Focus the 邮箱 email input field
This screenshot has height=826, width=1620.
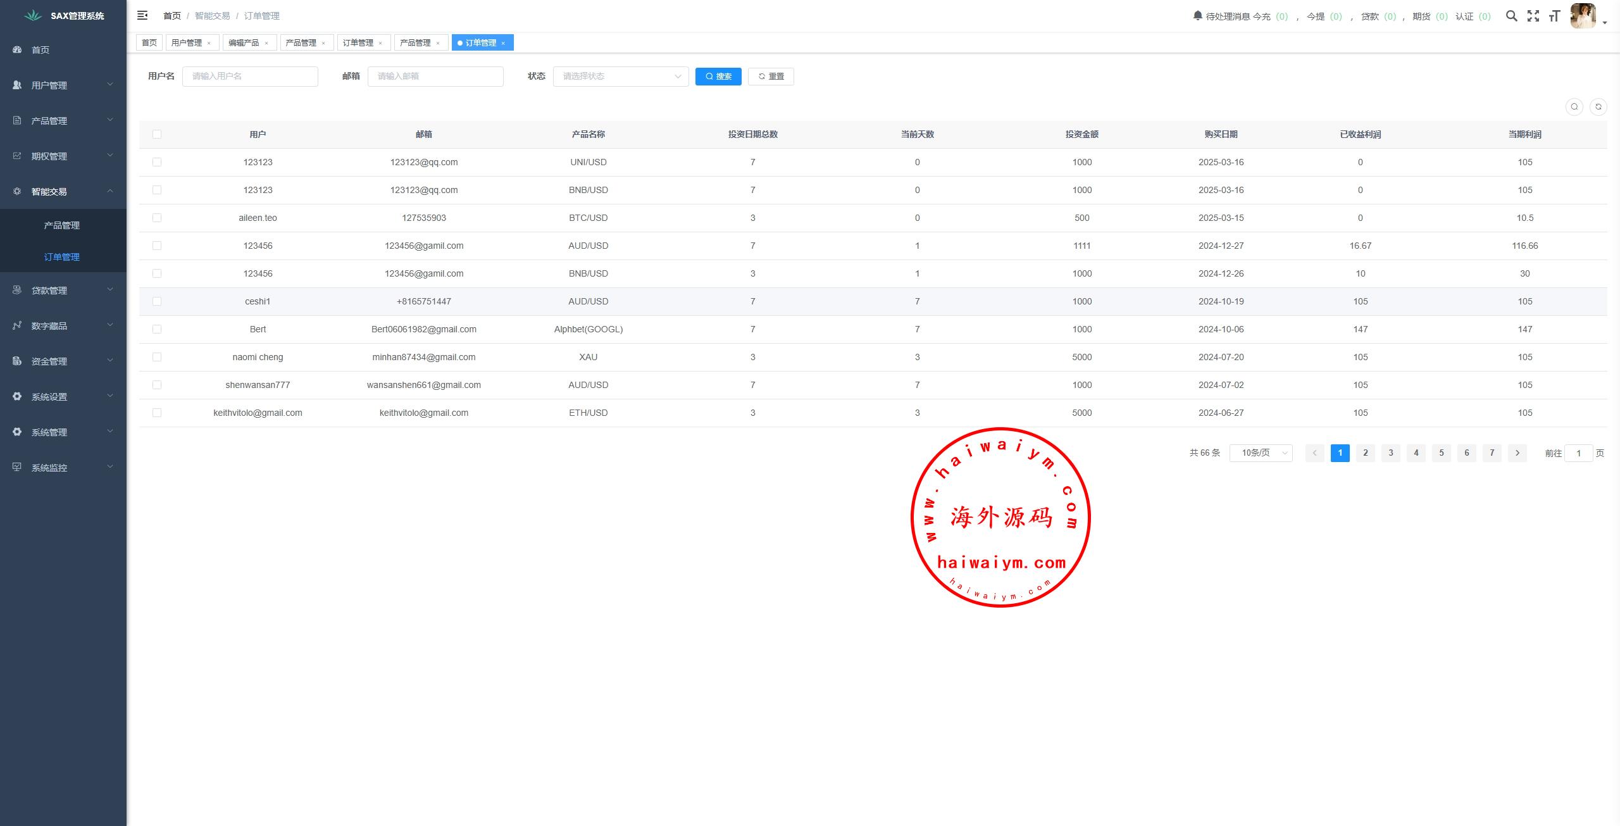pos(435,77)
